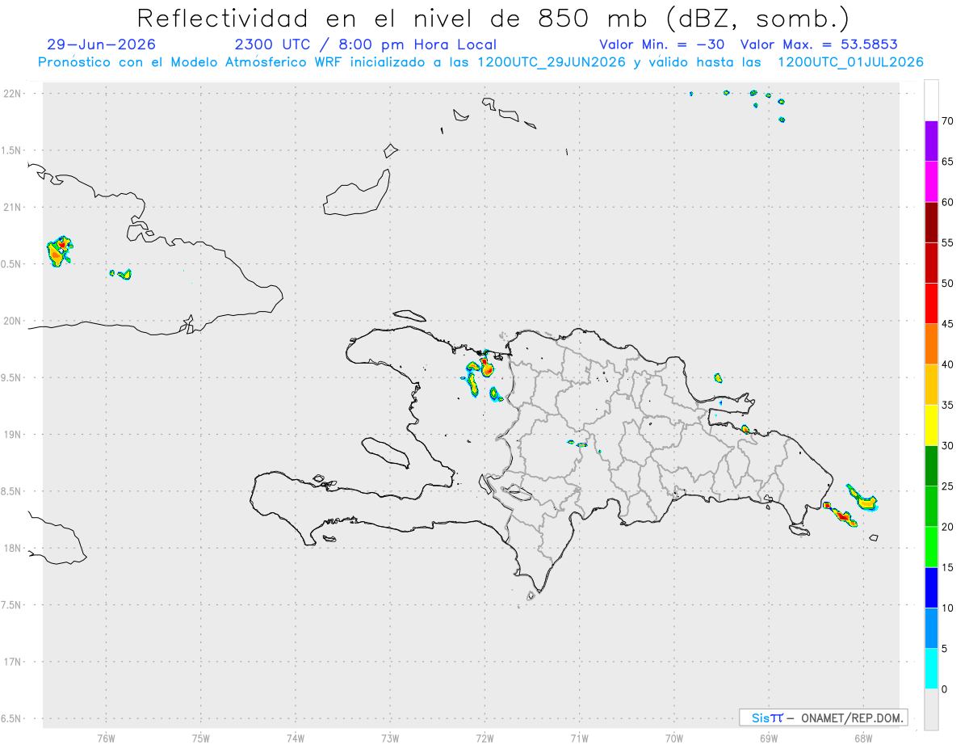This screenshot has height=749, width=969.
Task: Click the colorbar tick label '45'
Action: click(947, 324)
